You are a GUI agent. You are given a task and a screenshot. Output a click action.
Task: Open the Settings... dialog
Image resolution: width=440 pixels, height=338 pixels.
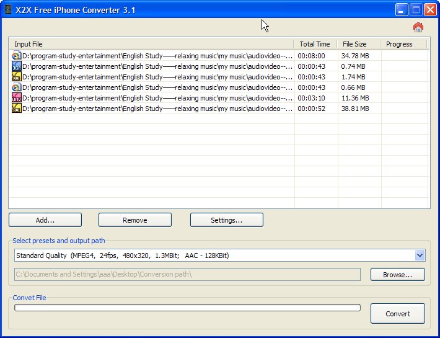click(226, 220)
